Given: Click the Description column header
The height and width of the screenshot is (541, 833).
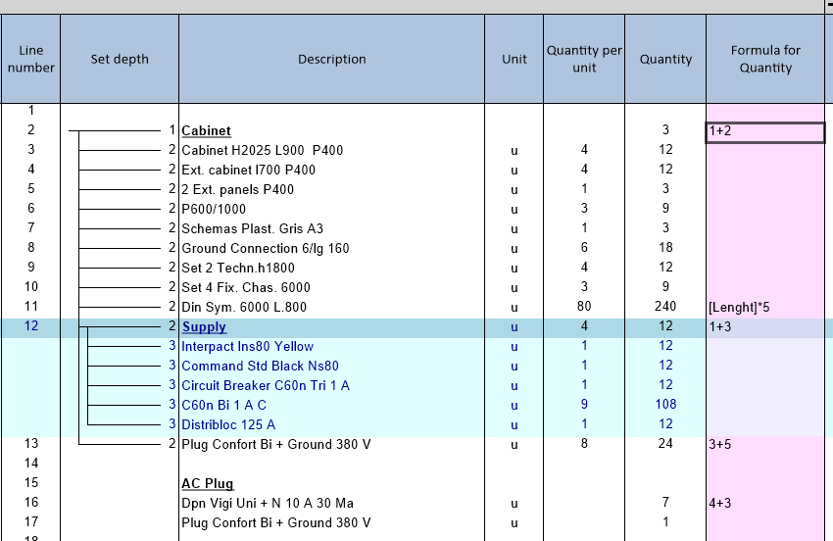Looking at the screenshot, I should click(x=331, y=59).
